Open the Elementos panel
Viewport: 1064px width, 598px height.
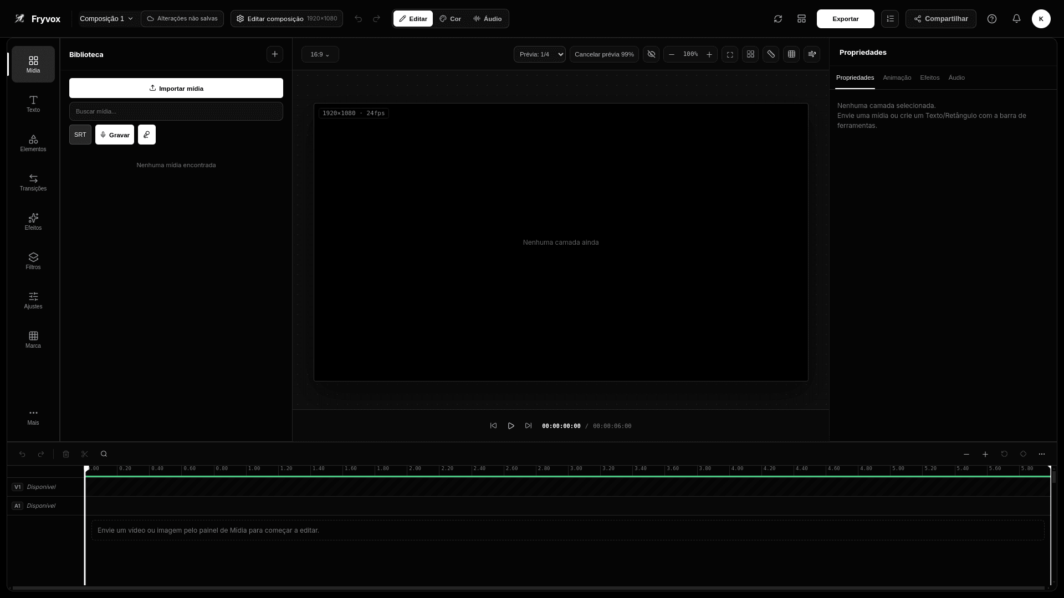[33, 143]
